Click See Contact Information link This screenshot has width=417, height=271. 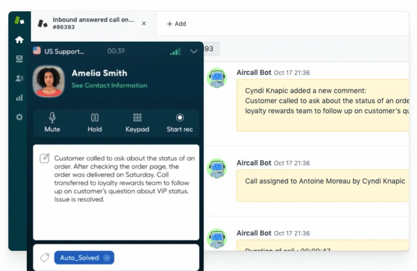(109, 85)
